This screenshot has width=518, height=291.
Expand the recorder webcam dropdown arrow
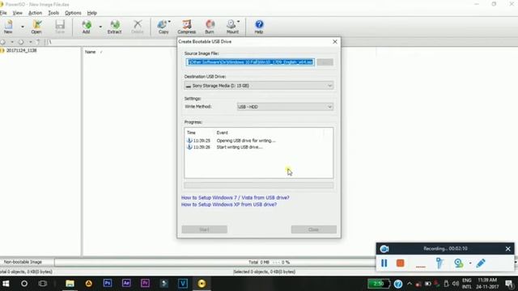pyautogui.click(x=470, y=263)
